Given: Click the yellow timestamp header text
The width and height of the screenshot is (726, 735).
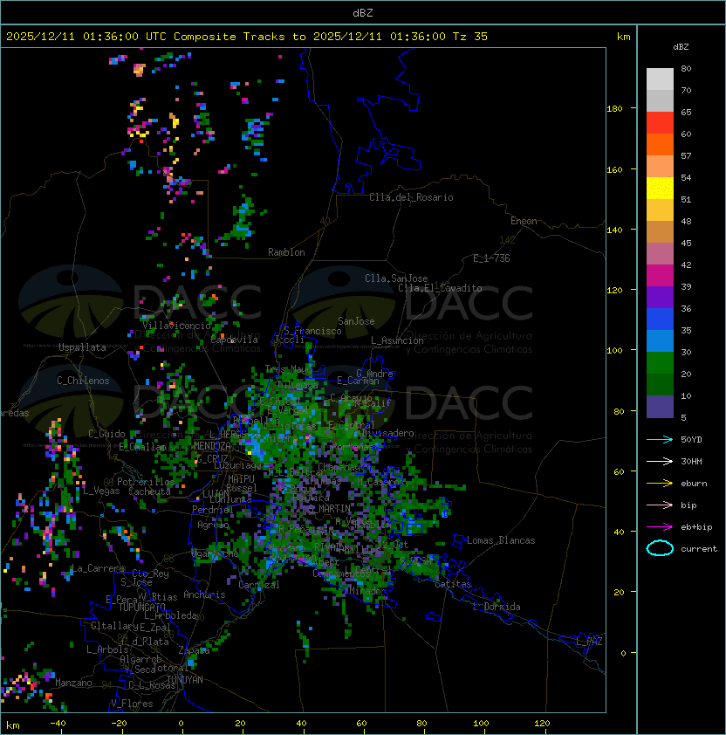Looking at the screenshot, I should [x=247, y=37].
